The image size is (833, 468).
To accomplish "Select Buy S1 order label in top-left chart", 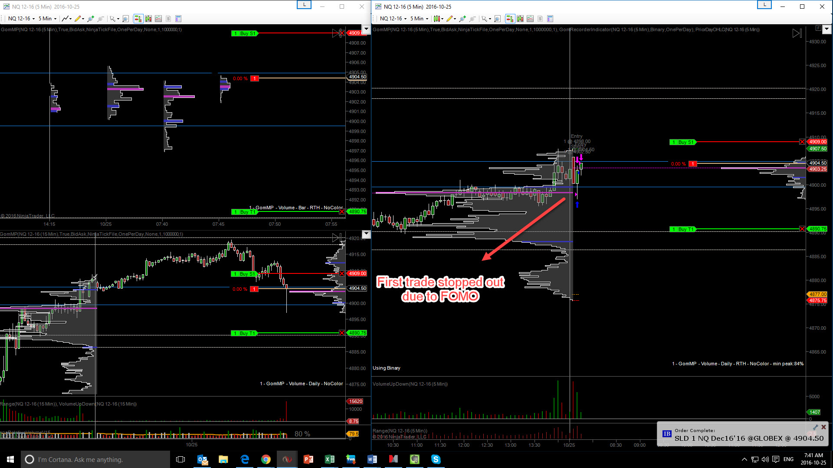I will [245, 33].
